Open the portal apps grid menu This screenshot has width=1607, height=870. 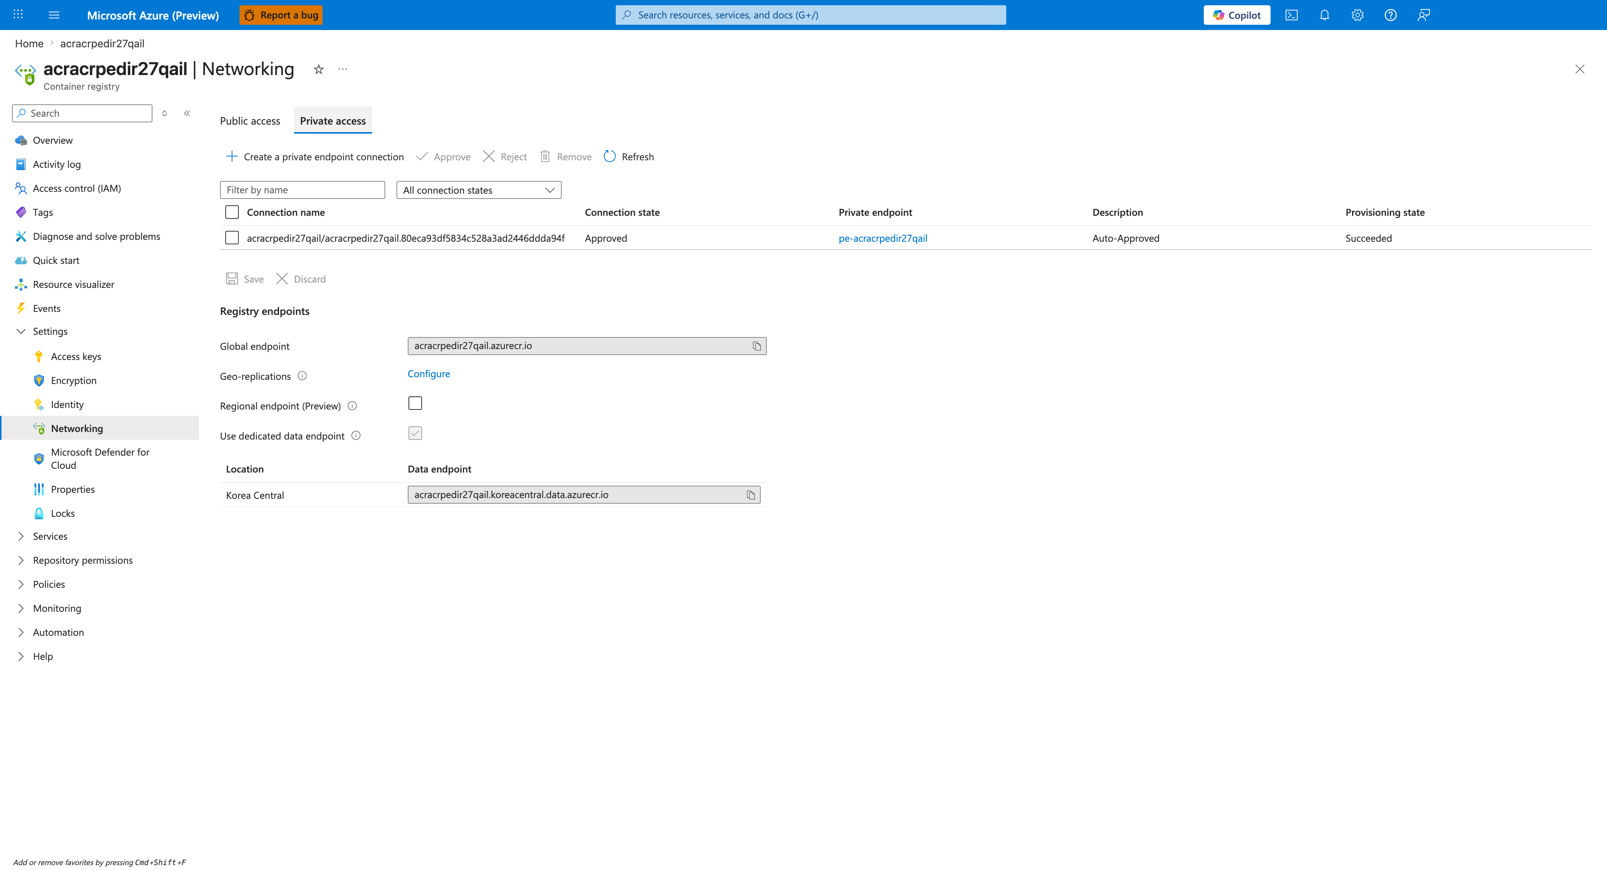point(18,14)
